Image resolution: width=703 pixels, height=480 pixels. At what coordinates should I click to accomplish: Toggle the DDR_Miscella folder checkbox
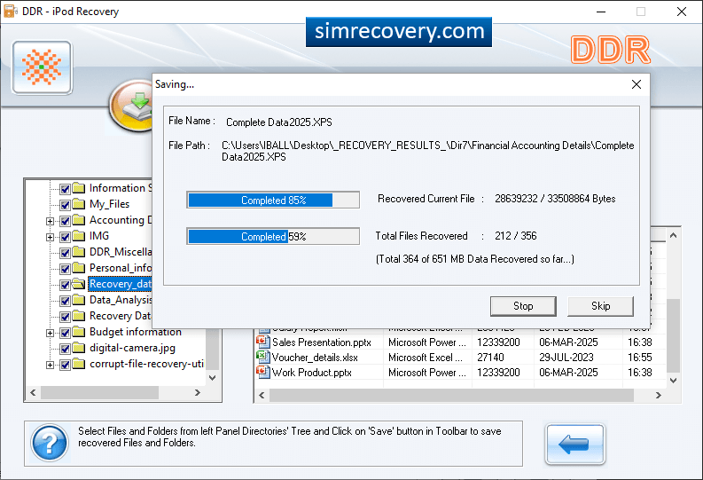coord(65,253)
